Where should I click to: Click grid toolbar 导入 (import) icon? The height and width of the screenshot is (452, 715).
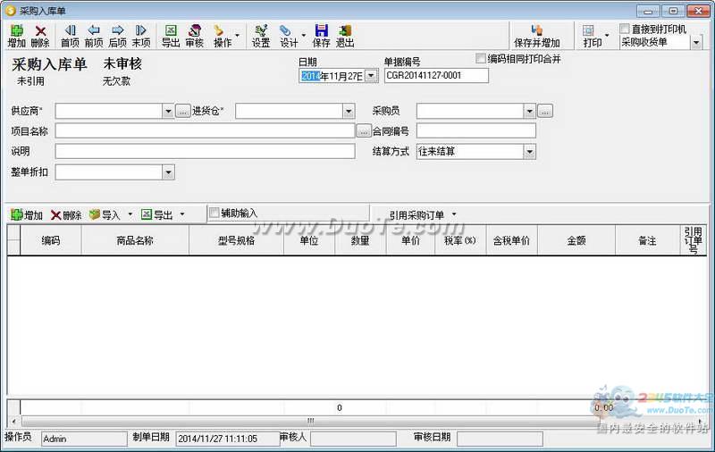pyautogui.click(x=105, y=214)
